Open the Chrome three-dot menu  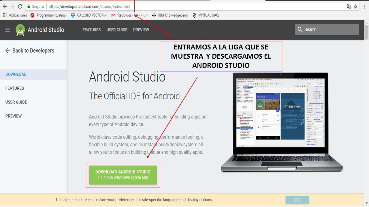coord(365,6)
